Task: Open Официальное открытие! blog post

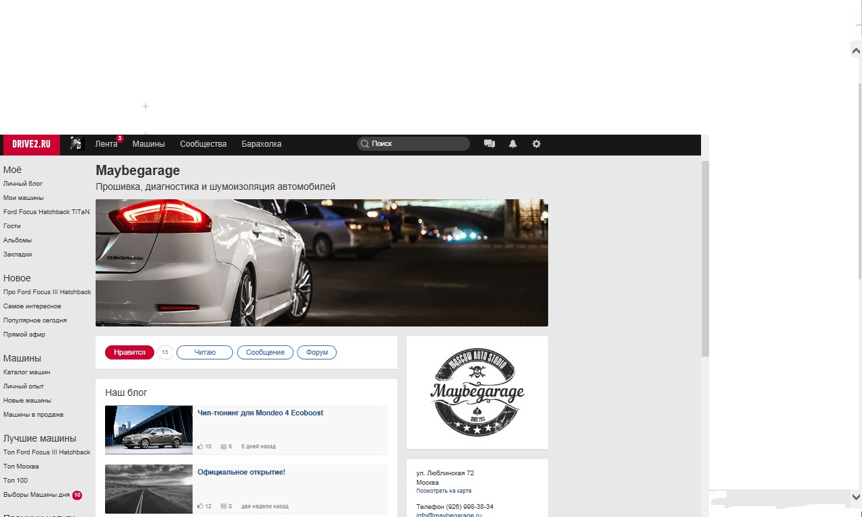Action: [241, 473]
